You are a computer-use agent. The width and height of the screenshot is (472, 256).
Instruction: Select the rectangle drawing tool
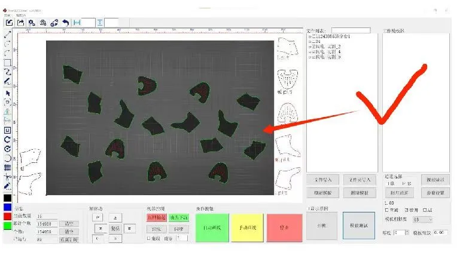pyautogui.click(x=7, y=63)
